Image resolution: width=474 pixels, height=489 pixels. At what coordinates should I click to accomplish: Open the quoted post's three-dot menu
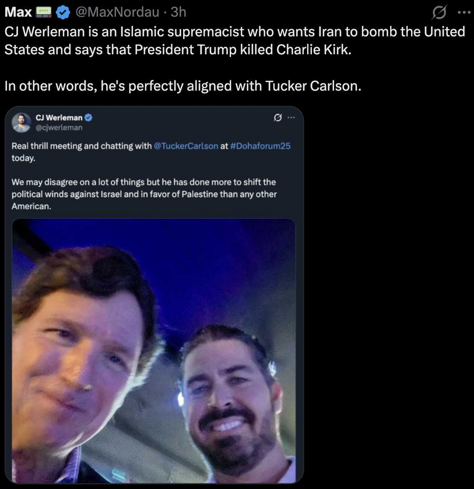[292, 118]
